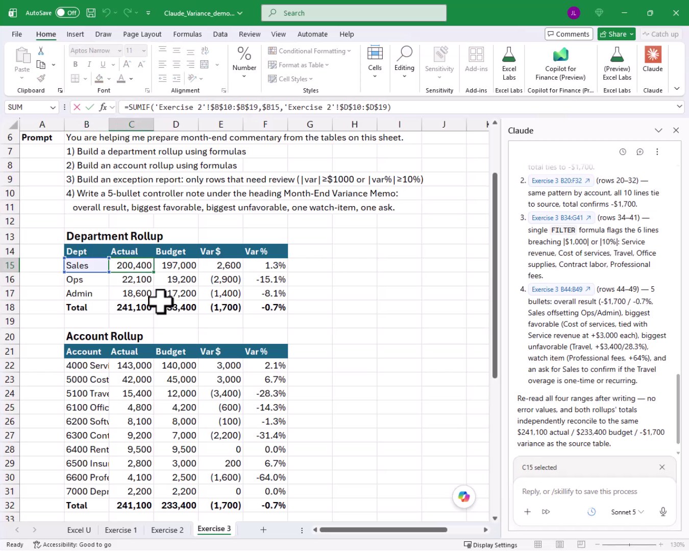This screenshot has width=689, height=551.
Task: Apply italic formatting with the I icon
Action: click(89, 64)
